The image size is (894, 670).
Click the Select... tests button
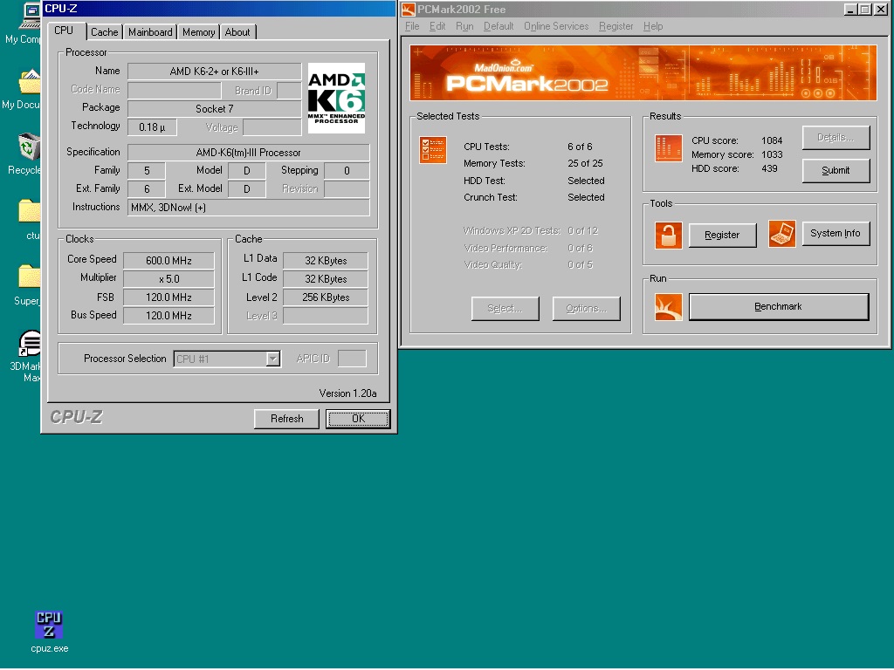pyautogui.click(x=505, y=308)
